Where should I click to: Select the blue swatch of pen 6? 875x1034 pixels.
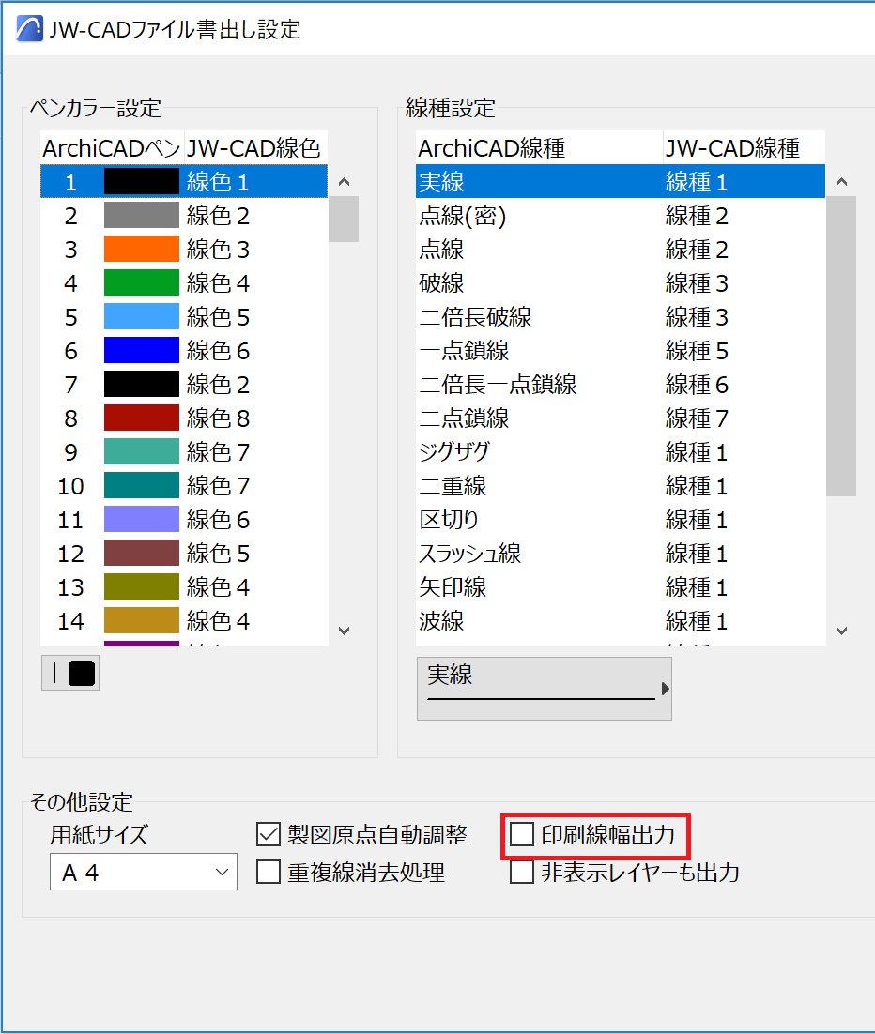click(x=141, y=350)
